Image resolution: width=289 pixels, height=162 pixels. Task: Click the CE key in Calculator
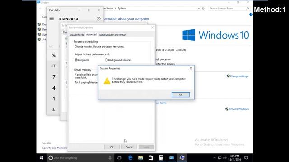(54, 66)
